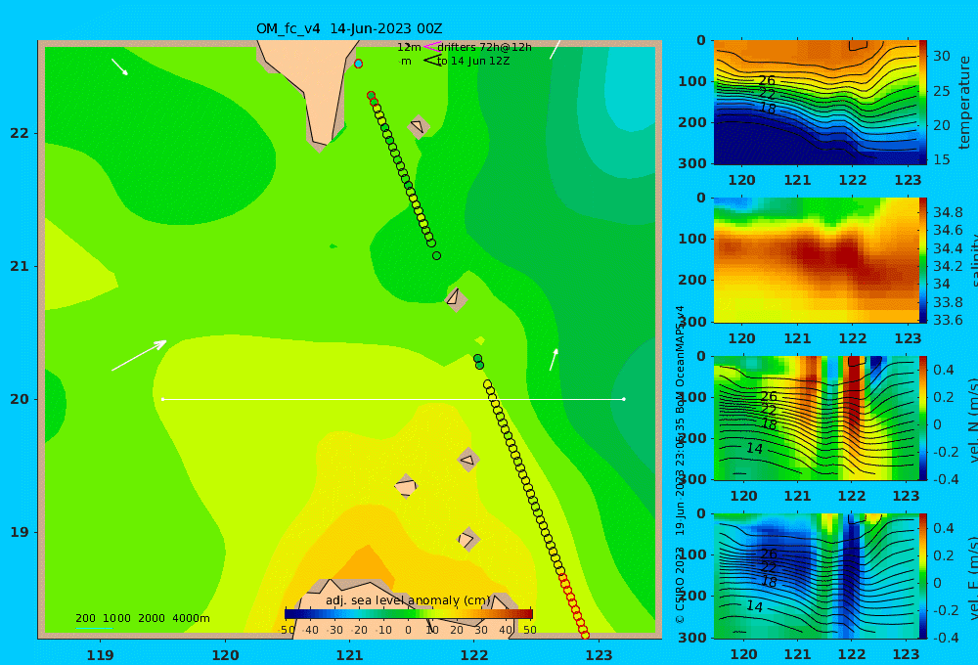Click the red drifter circles at the map's bottom-right
978x665 pixels.
(x=574, y=605)
